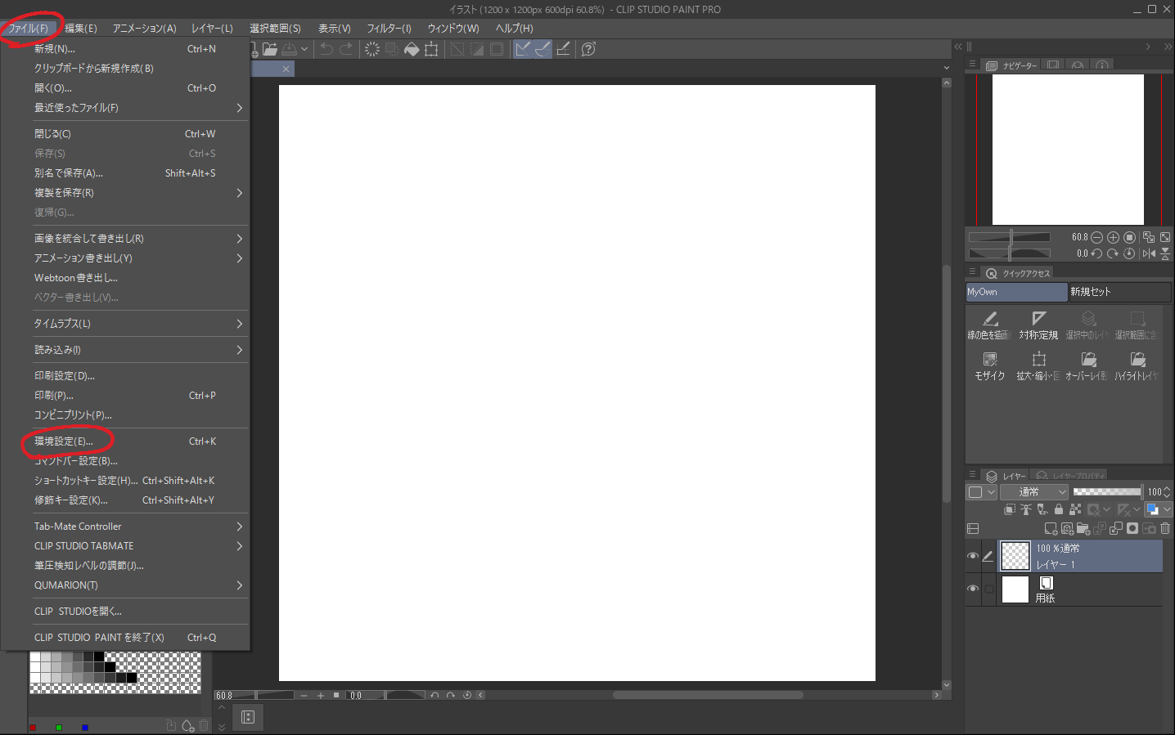Open 環境設定(E)... from the File menu

(64, 441)
